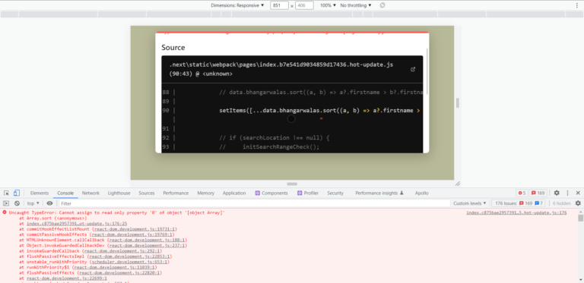
Task: Open the Memory tab
Action: click(x=205, y=193)
